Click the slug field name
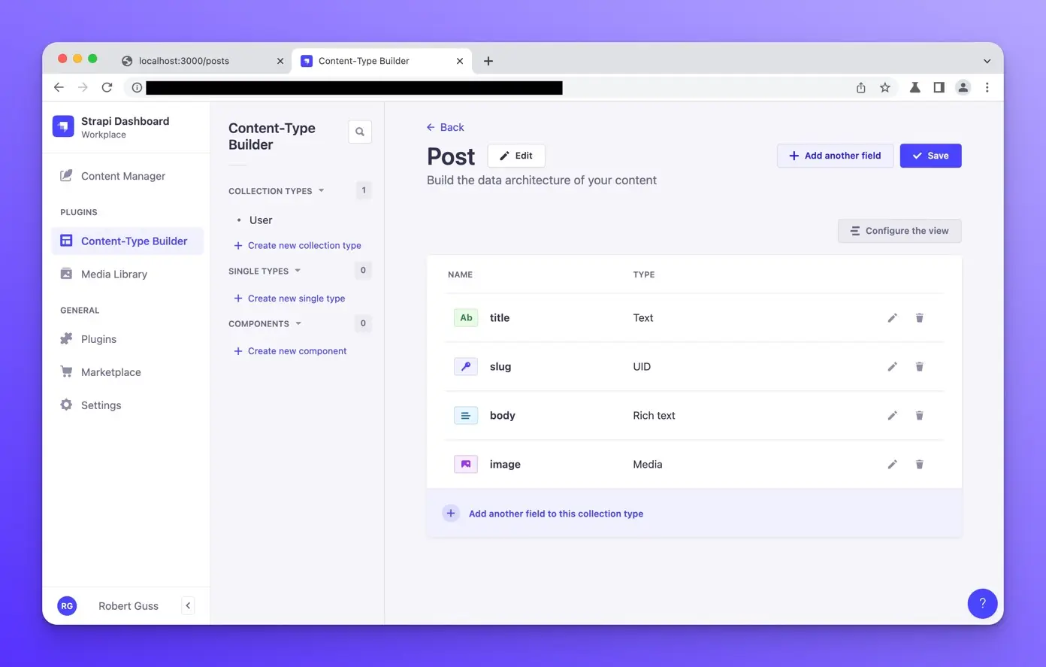 tap(500, 367)
